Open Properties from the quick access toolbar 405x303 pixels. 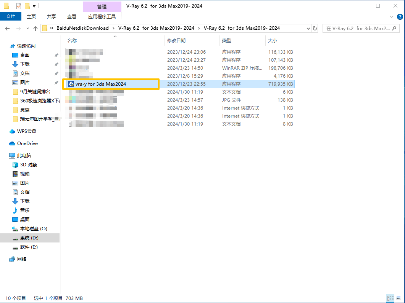(19, 6)
